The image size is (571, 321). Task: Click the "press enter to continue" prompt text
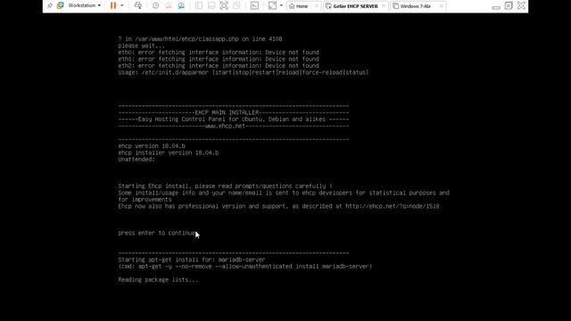click(x=157, y=233)
